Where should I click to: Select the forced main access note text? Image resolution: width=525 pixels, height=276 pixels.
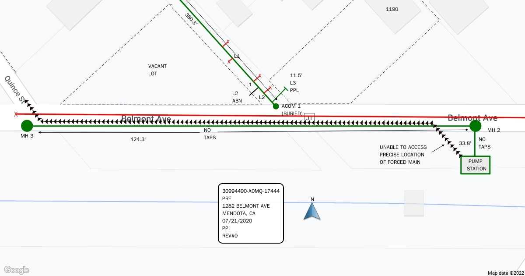pyautogui.click(x=402, y=155)
